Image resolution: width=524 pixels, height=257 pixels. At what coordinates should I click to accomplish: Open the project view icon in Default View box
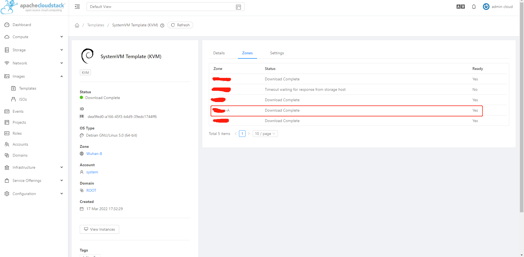tap(238, 7)
